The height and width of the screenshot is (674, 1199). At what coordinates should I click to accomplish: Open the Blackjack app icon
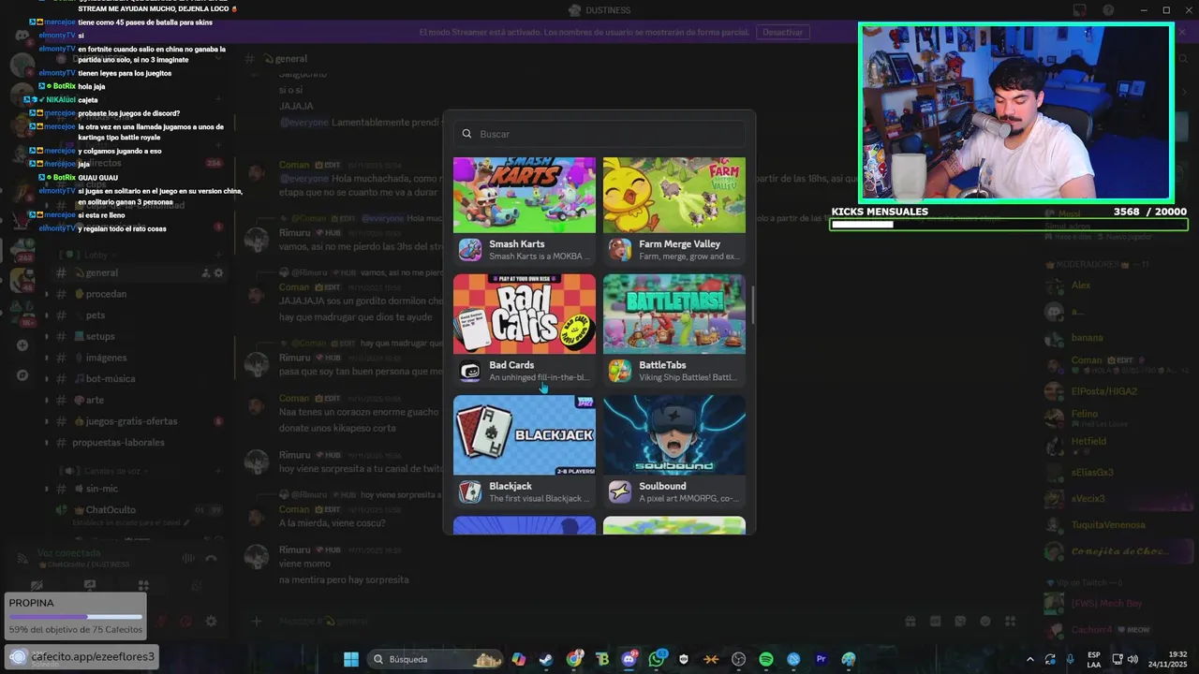click(x=469, y=491)
